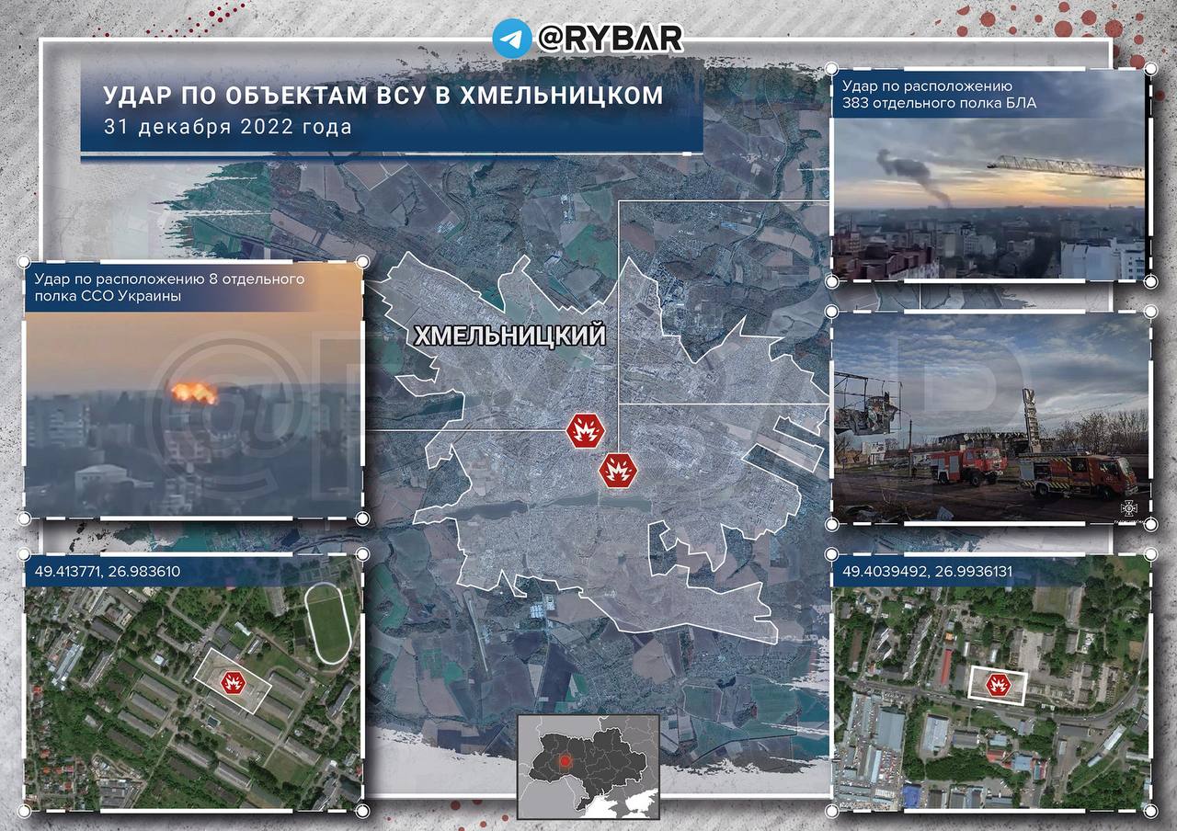
Task: Click caption about 8 отдельного полка ССО
Action: [x=168, y=287]
